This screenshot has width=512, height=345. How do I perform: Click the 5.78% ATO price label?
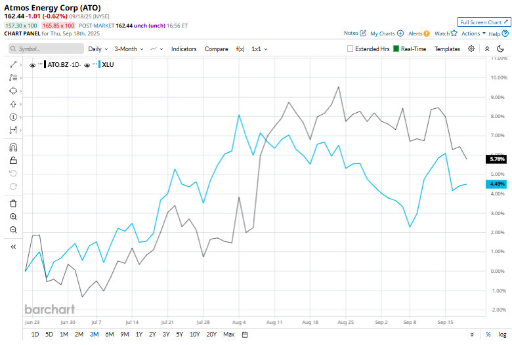[496, 159]
